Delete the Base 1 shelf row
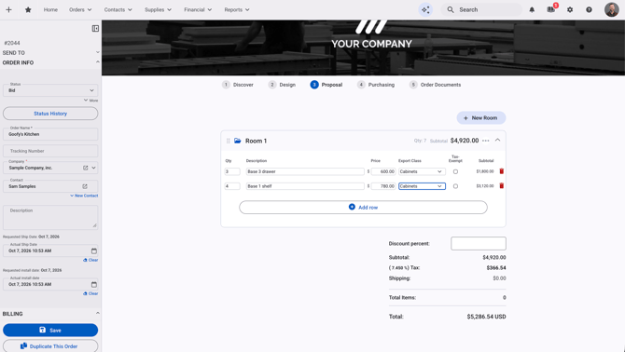Image resolution: width=625 pixels, height=352 pixels. (x=502, y=185)
